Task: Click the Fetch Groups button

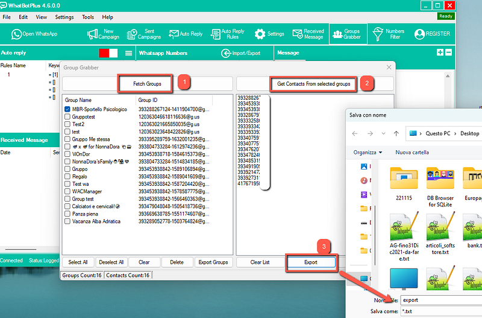Action: click(x=147, y=84)
